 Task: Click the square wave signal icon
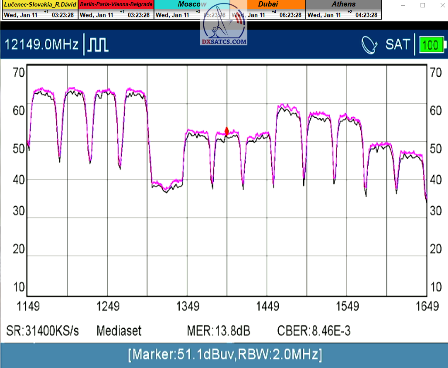pos(99,45)
